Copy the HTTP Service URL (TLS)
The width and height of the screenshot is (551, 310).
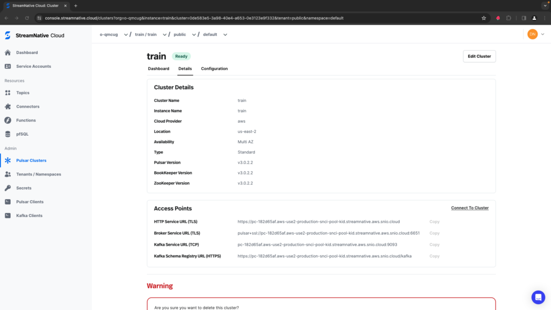(x=434, y=222)
